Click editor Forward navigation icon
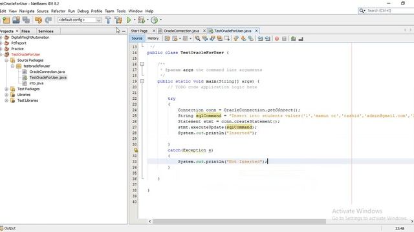The image size is (414, 232). (x=185, y=39)
